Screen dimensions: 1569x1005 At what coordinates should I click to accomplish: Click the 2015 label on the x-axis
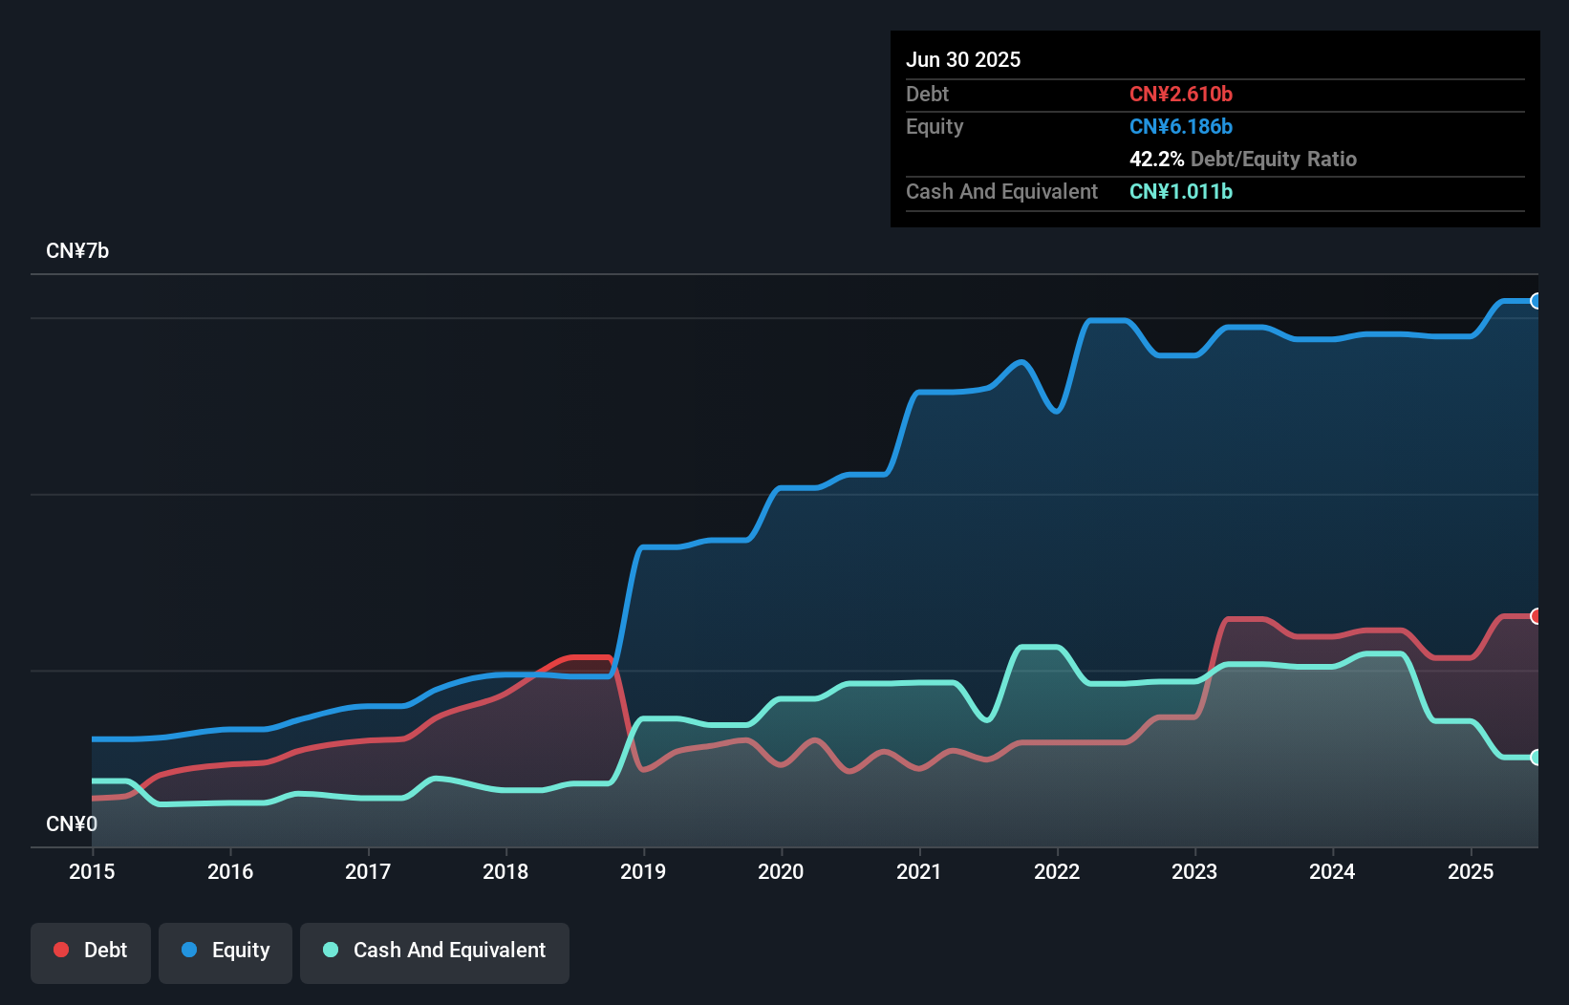pyautogui.click(x=92, y=871)
